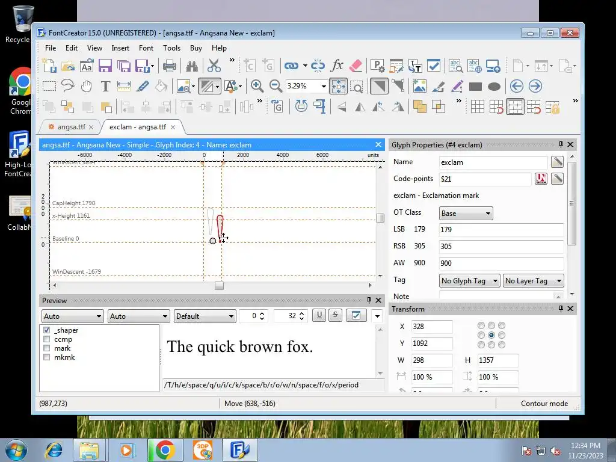
Task: Click the Open folder icon
Action: pos(67,66)
